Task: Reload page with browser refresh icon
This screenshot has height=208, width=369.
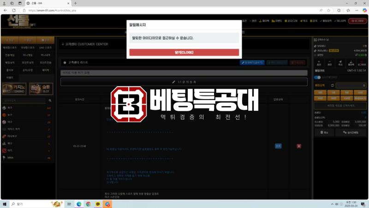Action: (x=14, y=10)
